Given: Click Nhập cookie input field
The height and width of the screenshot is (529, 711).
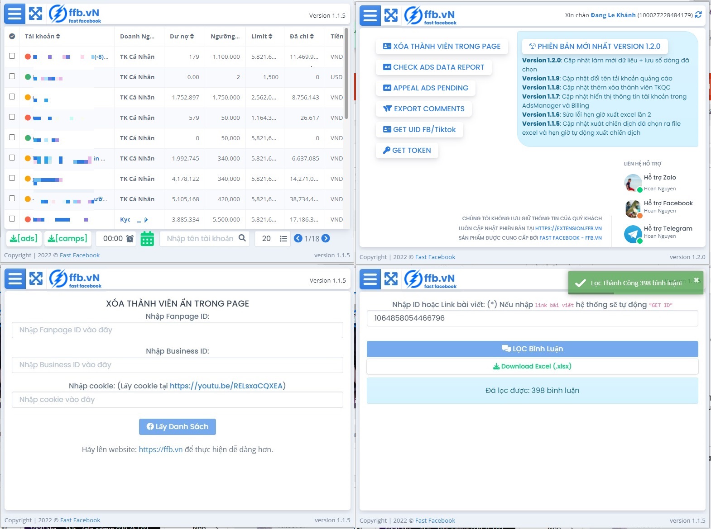Looking at the screenshot, I should pos(178,400).
